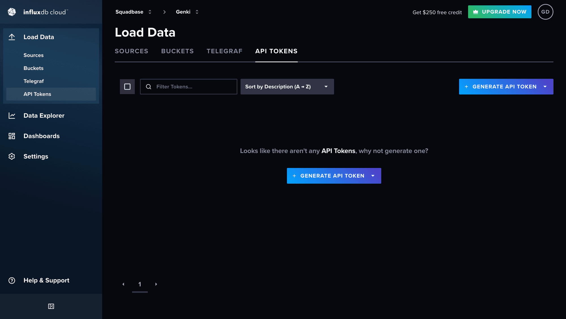Screen dimensions: 566x319
Task: Click the top-right Generate API Token button
Action: tap(506, 87)
